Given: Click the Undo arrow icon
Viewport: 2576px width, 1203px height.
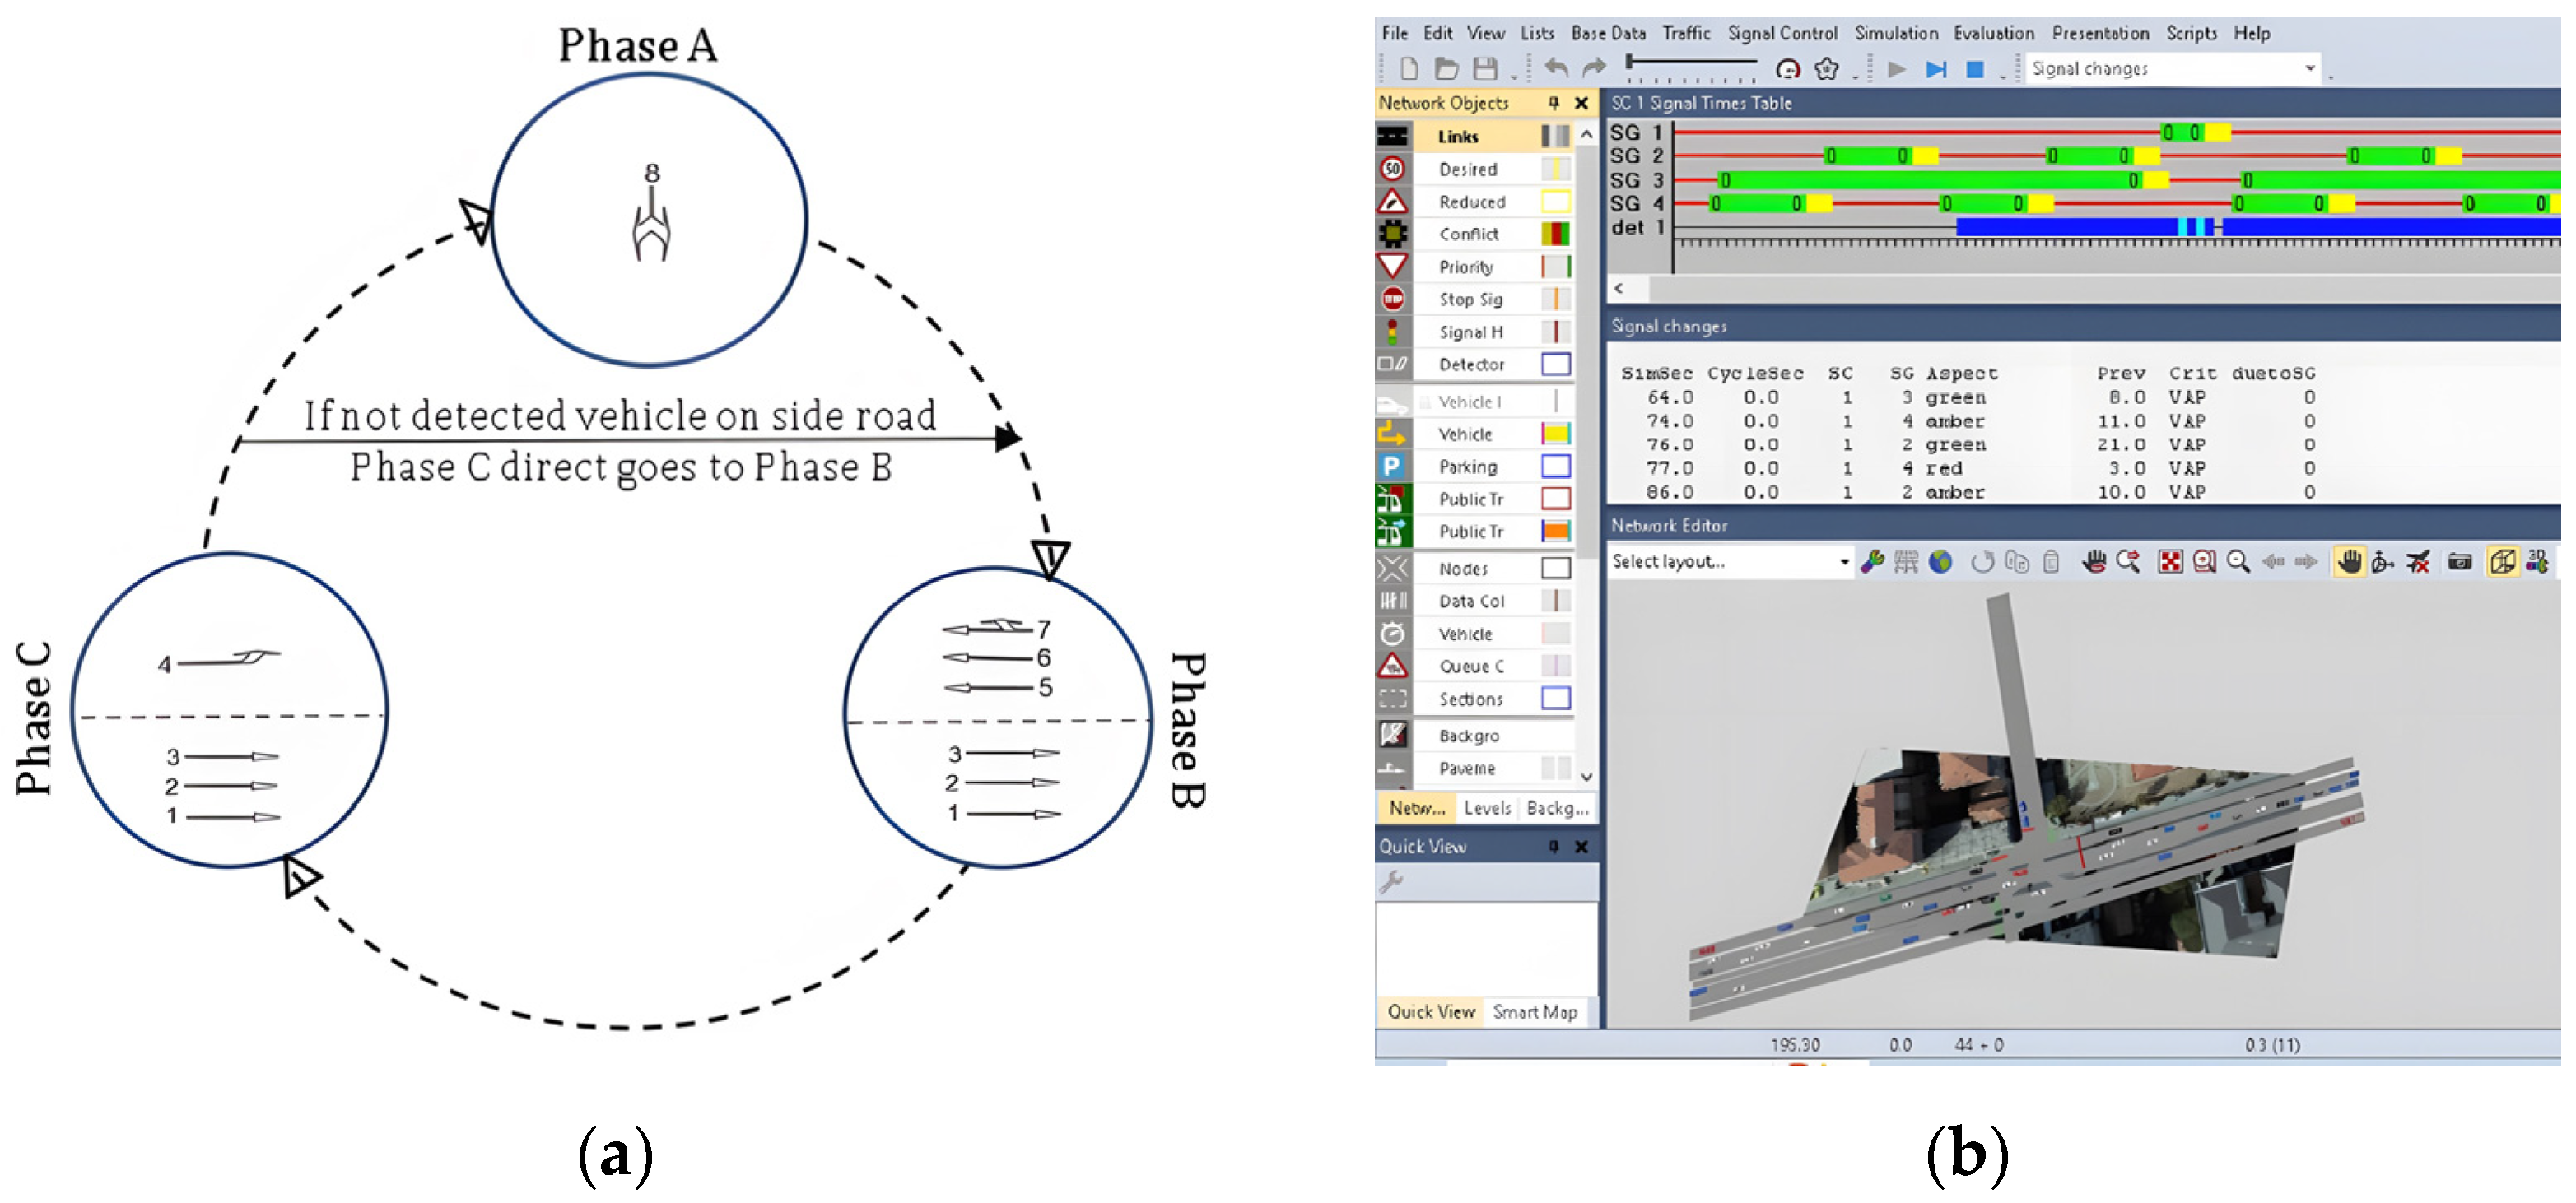Looking at the screenshot, I should [1556, 68].
